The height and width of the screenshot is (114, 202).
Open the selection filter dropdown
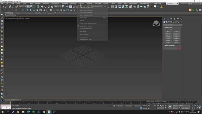(23, 6)
